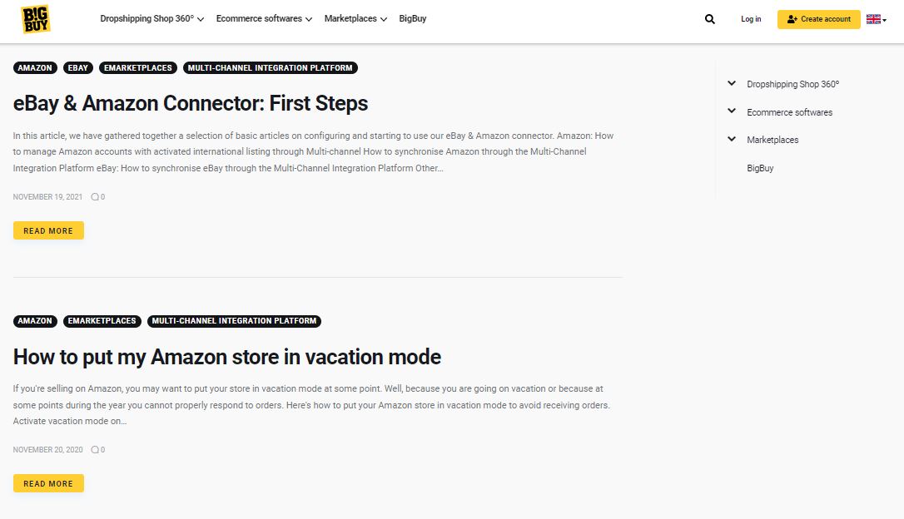Click the MULTI-CHANNEL INTEGRATION PLATFORM badge
Screen dimensions: 904x519
pos(271,67)
